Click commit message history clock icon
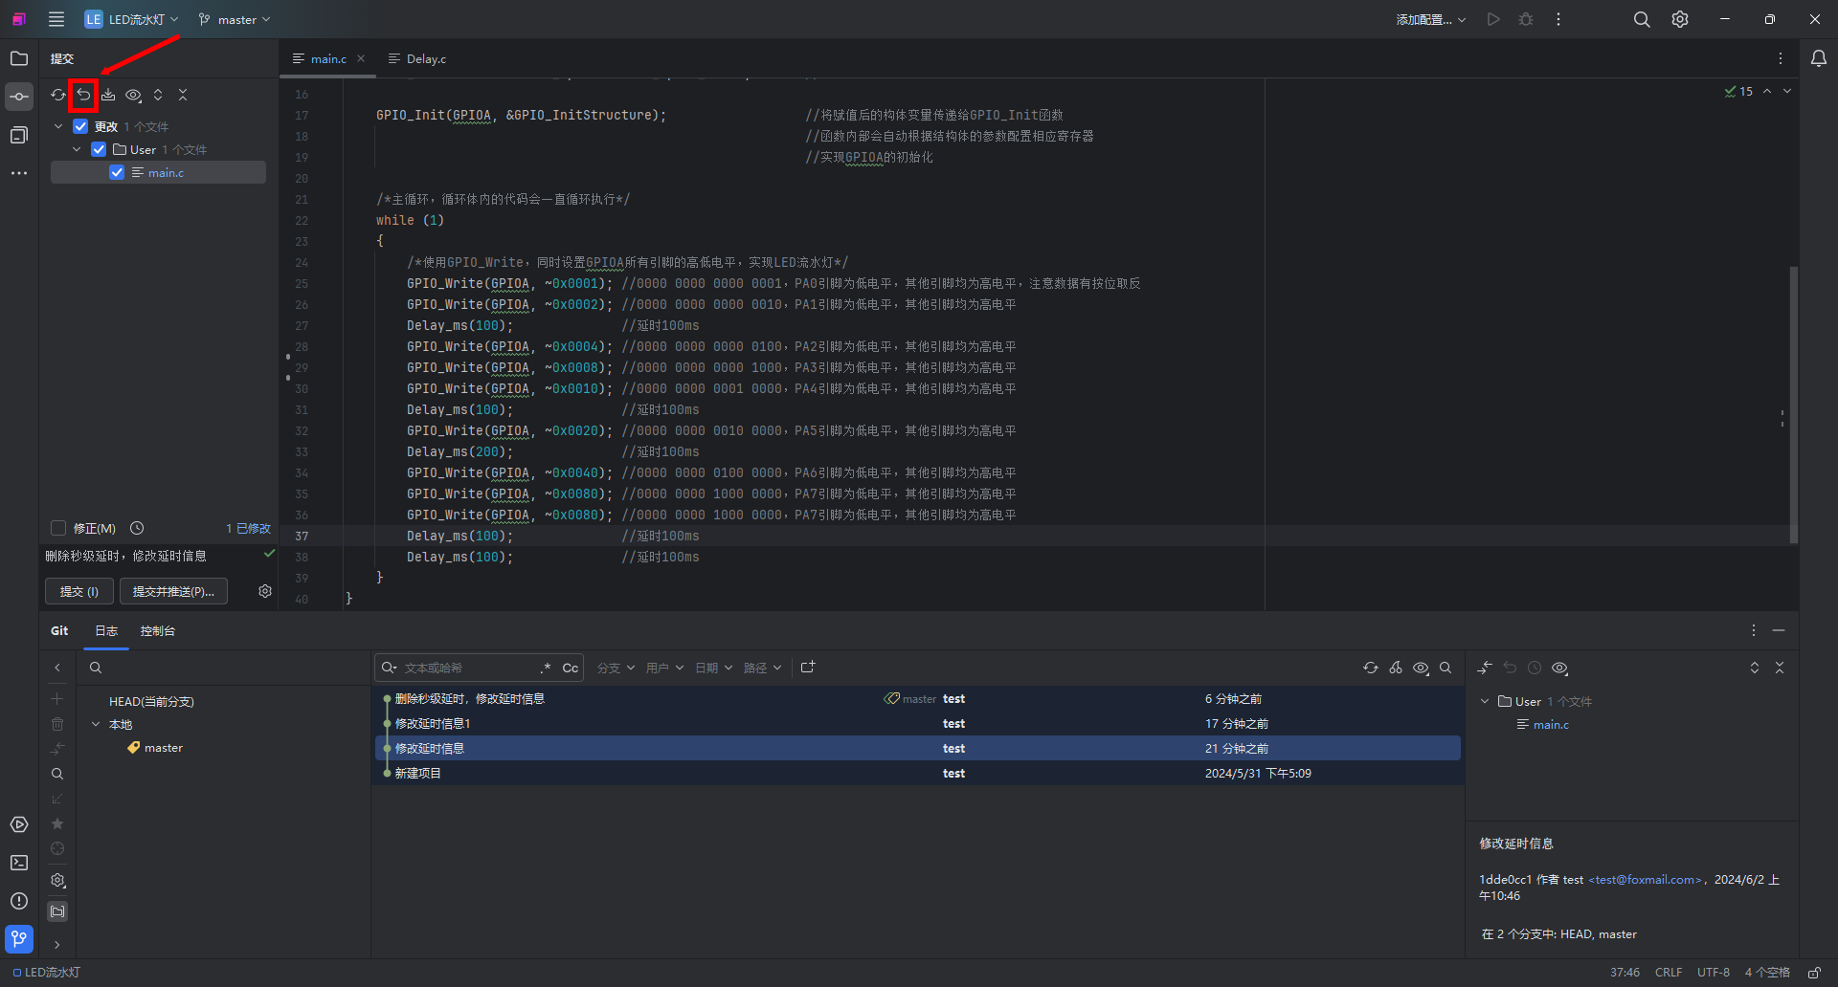This screenshot has height=987, width=1838. pos(137,528)
